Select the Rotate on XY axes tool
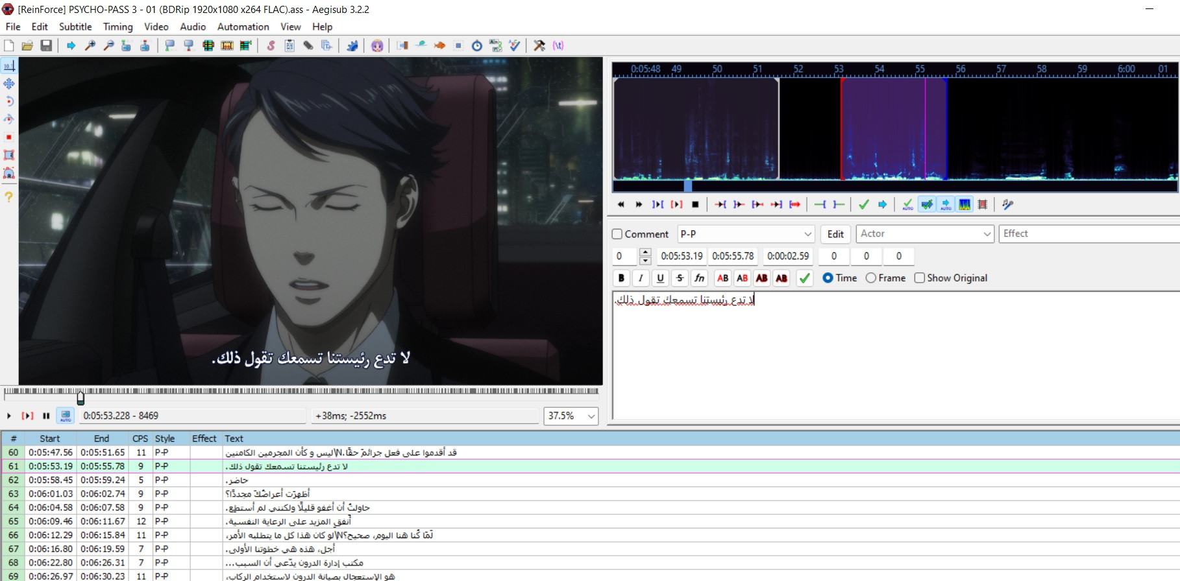Viewport: 1180px width, 581px height. 9,119
